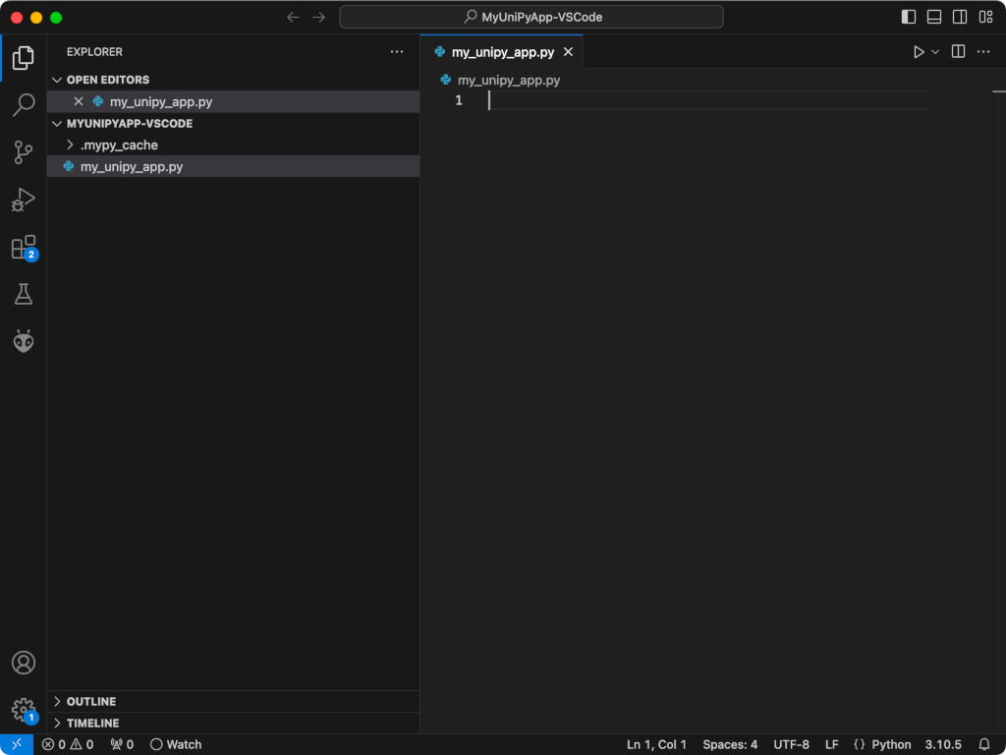Toggle the bottom Panel visibility
The image size is (1006, 755).
934,17
